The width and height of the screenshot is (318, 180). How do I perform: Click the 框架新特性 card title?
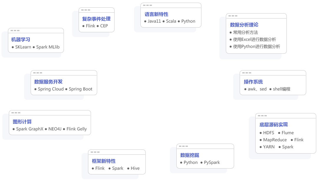tap(104, 161)
